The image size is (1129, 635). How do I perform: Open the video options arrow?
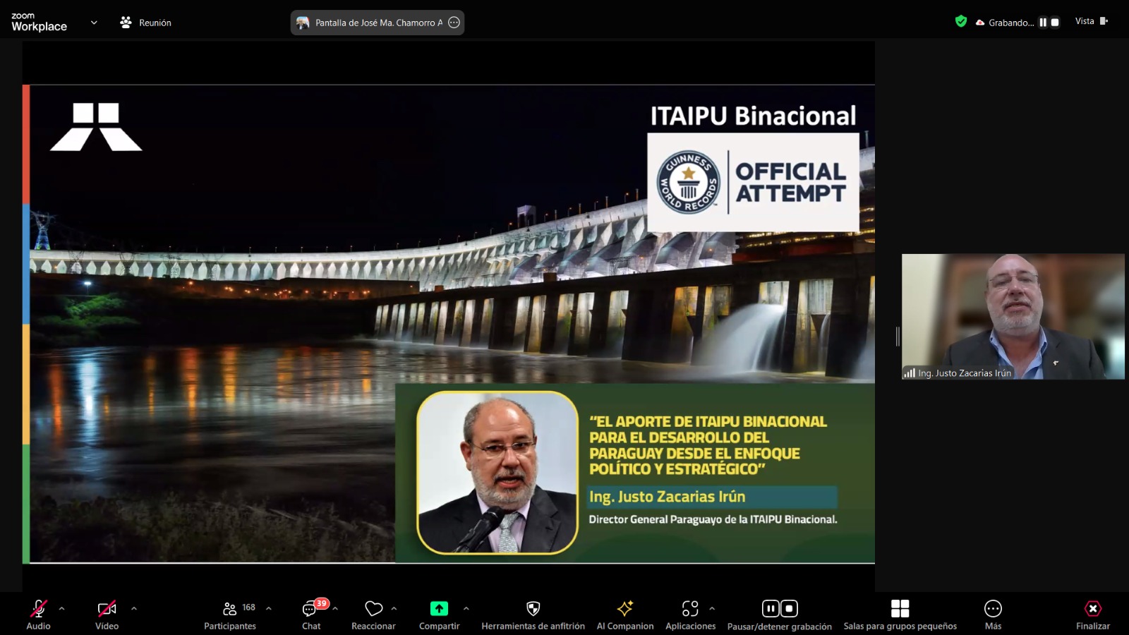tap(134, 608)
